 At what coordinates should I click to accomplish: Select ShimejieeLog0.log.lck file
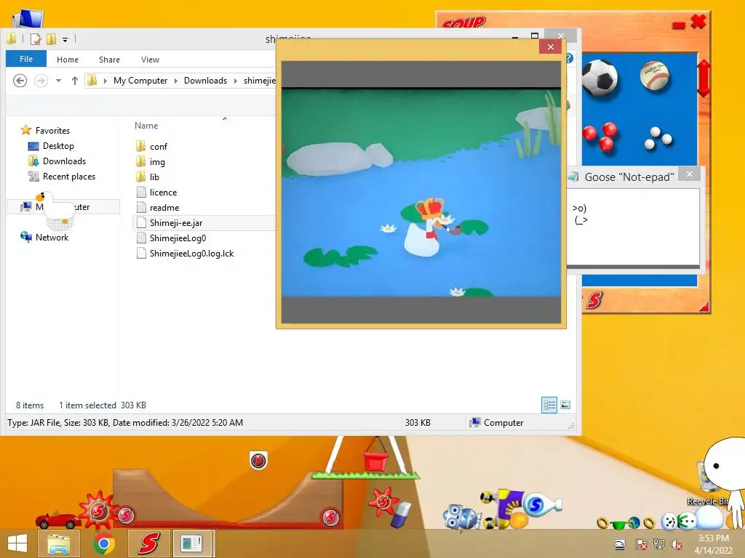(x=191, y=254)
